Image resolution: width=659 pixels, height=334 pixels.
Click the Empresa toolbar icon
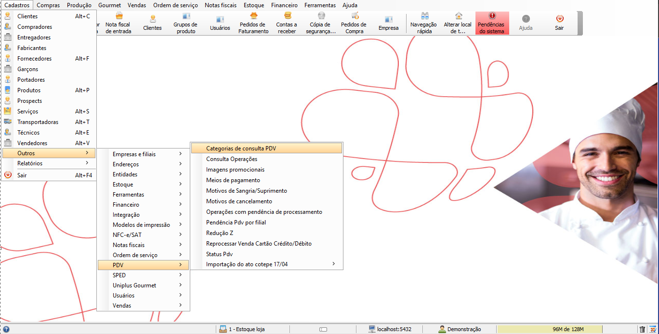point(388,23)
